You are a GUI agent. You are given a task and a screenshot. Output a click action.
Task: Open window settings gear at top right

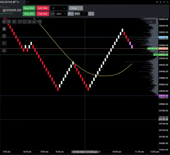(x=160, y=2)
